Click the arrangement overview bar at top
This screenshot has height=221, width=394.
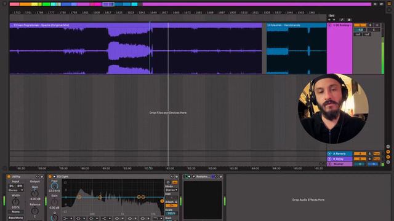[x=190, y=4]
